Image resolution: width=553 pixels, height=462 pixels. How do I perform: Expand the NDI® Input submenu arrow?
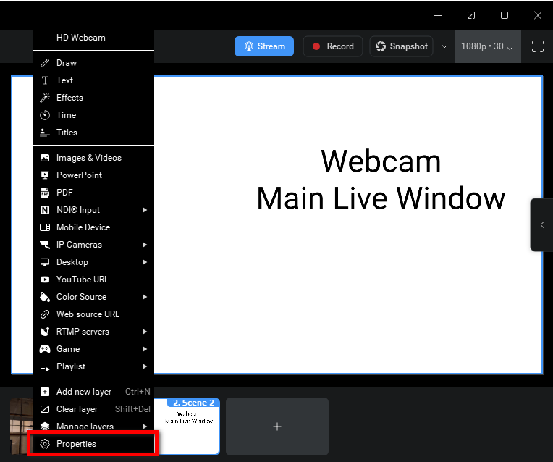pyautogui.click(x=145, y=210)
